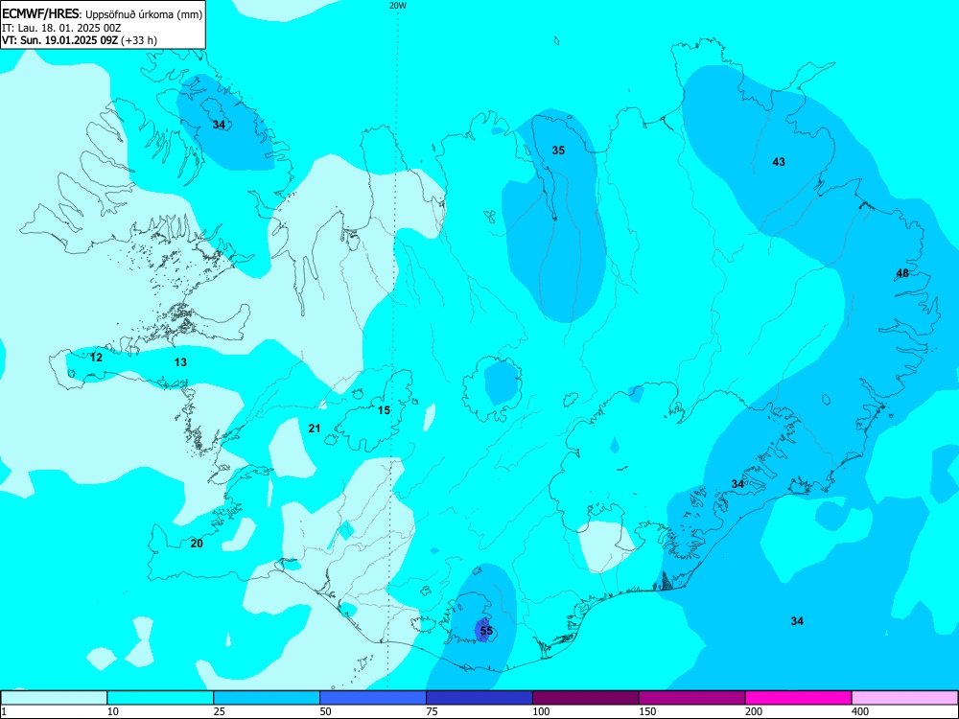Click the 34 mm value on southeast coastline
Screen dimensions: 959x719
pyautogui.click(x=737, y=484)
